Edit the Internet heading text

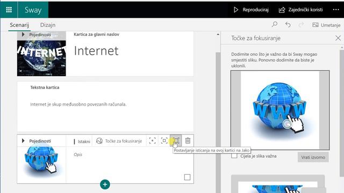(x=96, y=51)
